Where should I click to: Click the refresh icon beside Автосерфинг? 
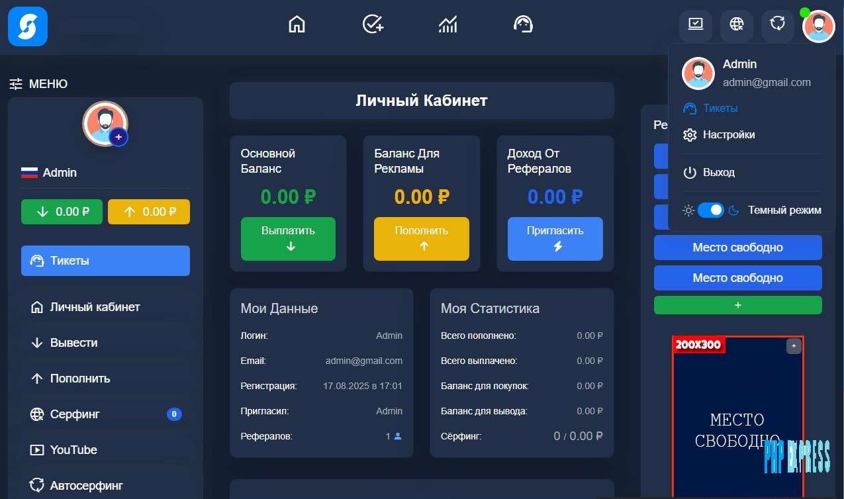[x=37, y=486]
